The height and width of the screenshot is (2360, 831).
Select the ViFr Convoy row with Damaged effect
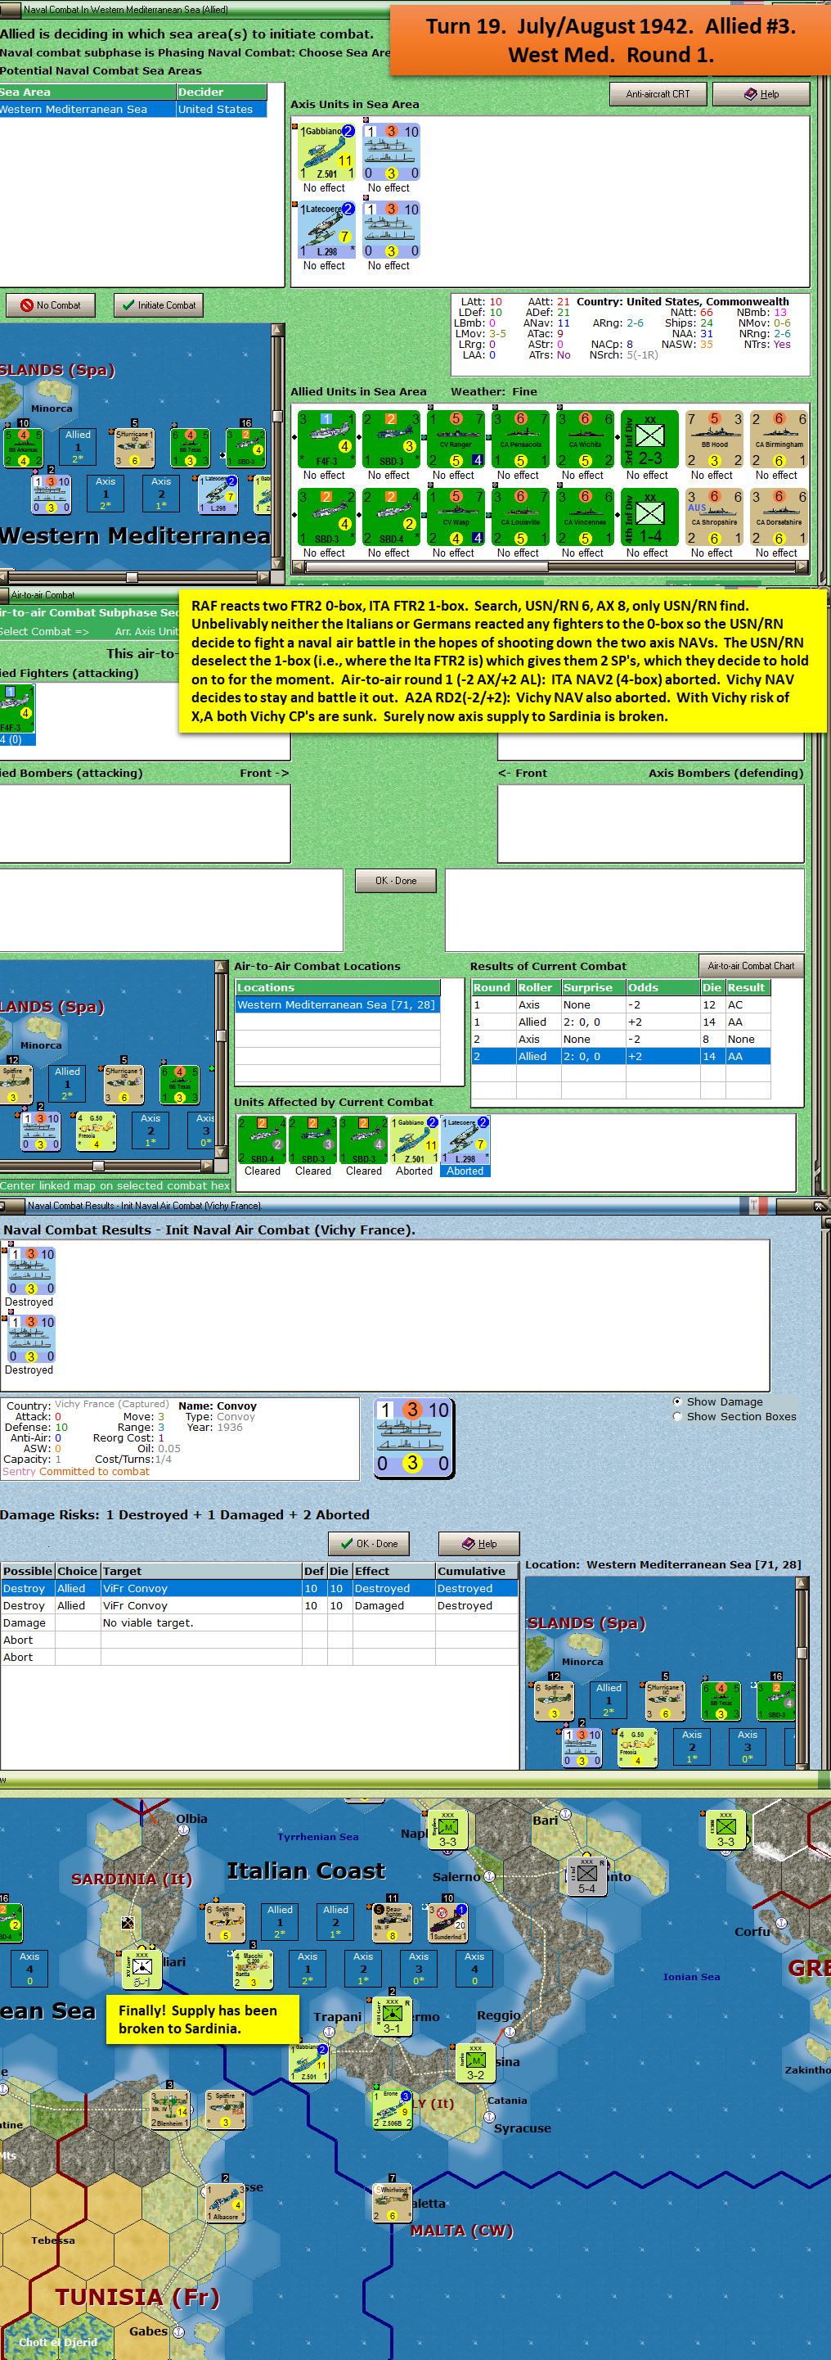point(259,1605)
